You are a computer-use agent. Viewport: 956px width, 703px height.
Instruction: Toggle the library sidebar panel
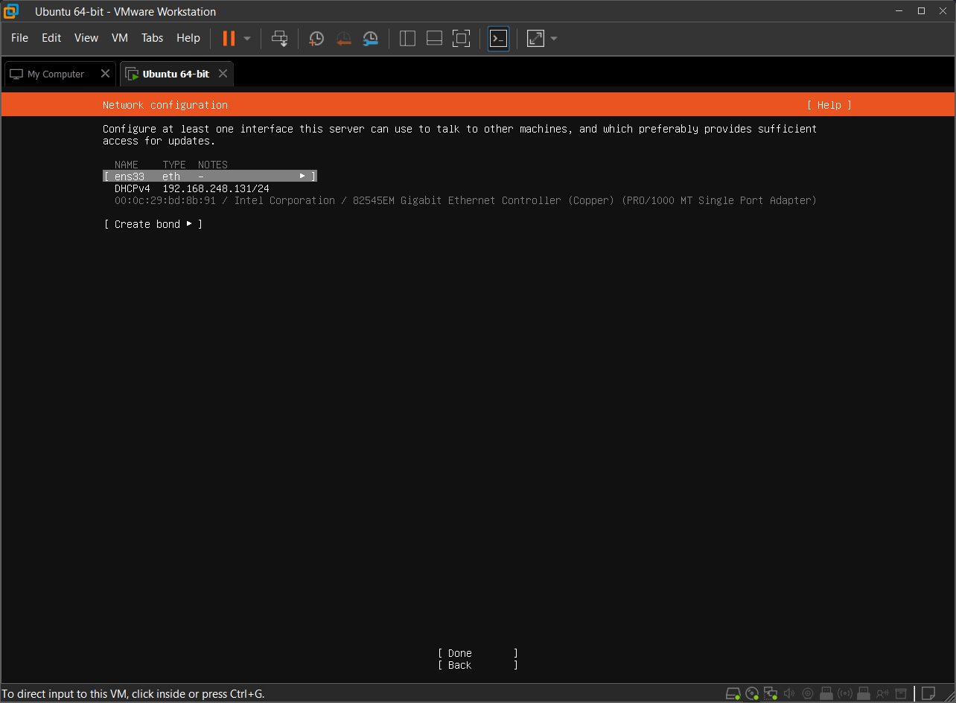point(407,38)
